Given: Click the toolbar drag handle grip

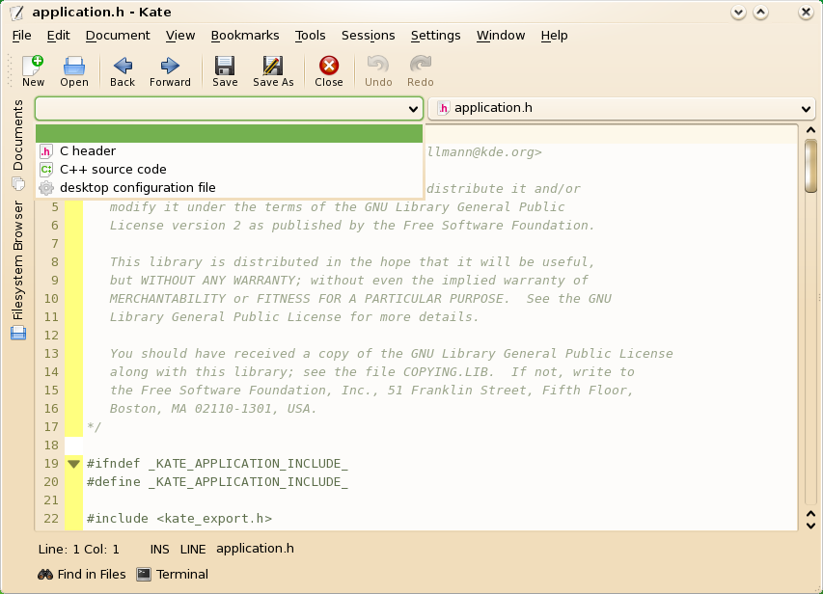Looking at the screenshot, I should [10, 70].
